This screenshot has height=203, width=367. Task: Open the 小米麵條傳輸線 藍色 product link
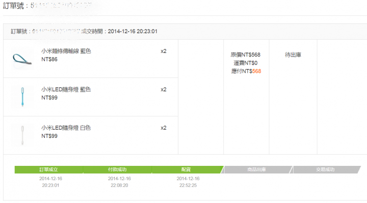pyautogui.click(x=66, y=51)
